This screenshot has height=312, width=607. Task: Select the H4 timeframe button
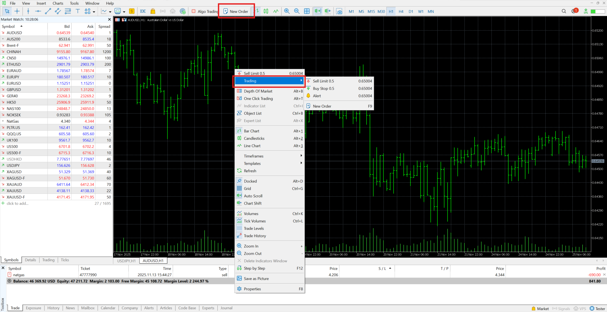pyautogui.click(x=401, y=11)
